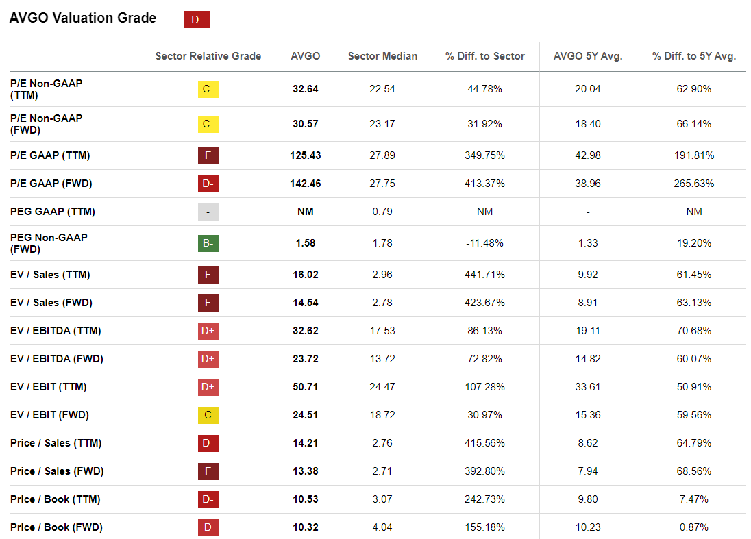Open the P/E GAAP (FWD) metric row label

(51, 184)
